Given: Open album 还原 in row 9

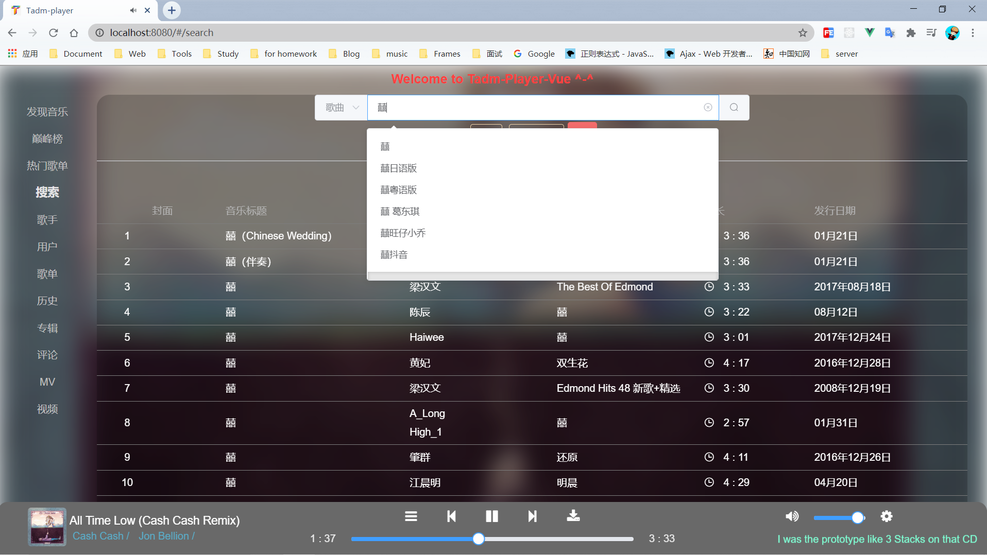Looking at the screenshot, I should point(567,457).
